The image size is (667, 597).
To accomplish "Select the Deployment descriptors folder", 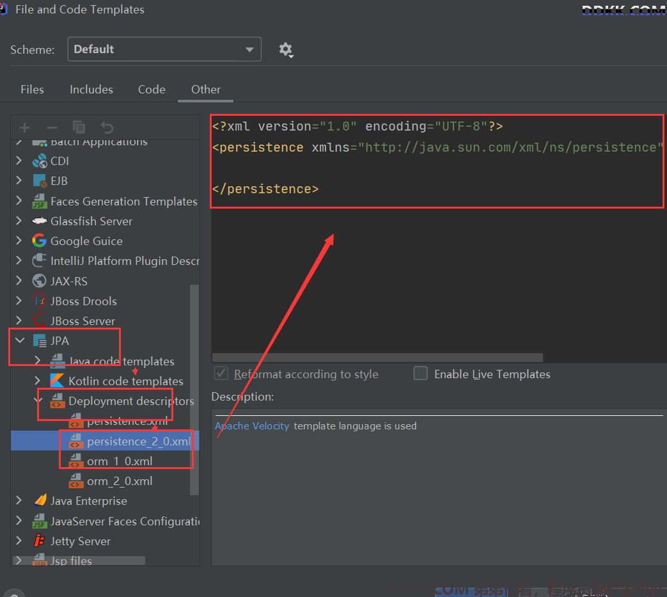I will tap(131, 401).
